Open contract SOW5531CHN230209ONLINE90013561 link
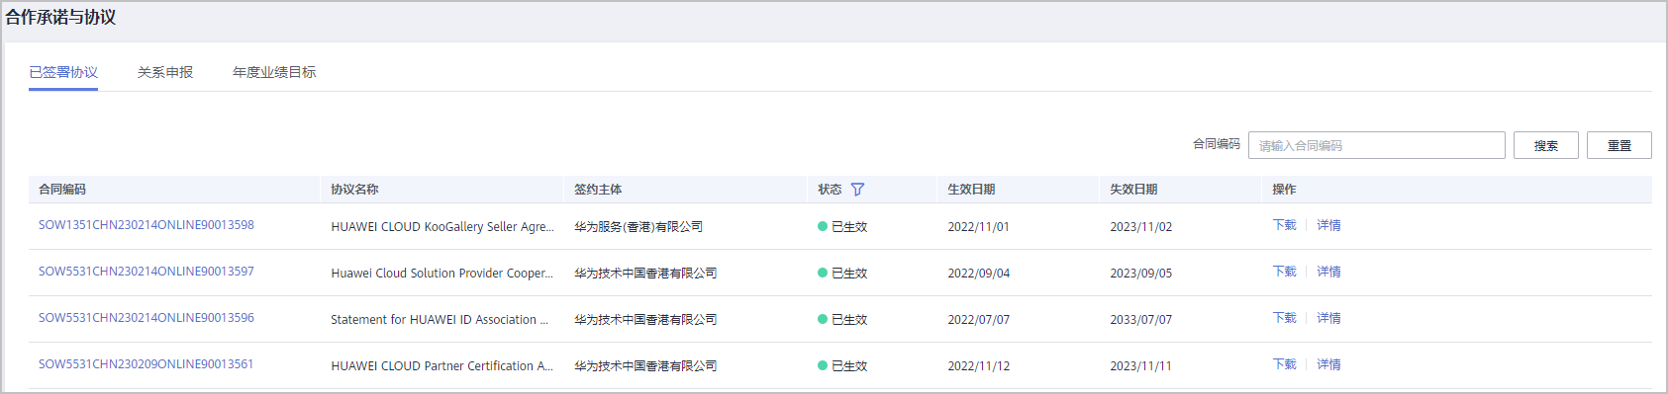 [146, 364]
